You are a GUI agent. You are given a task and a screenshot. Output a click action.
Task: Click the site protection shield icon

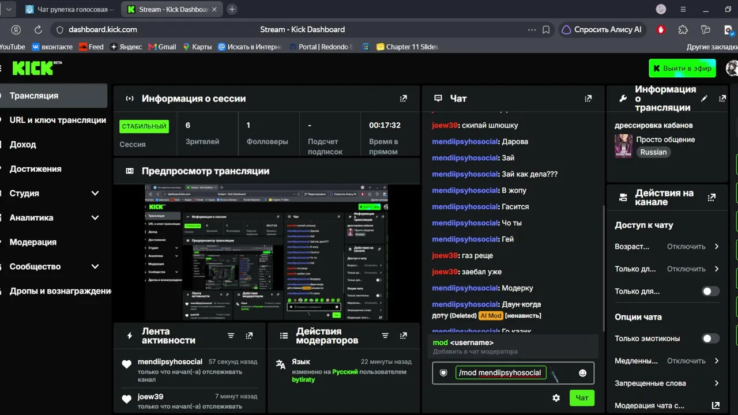click(x=59, y=29)
